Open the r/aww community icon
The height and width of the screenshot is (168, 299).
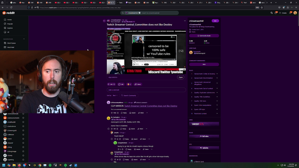tap(5, 139)
